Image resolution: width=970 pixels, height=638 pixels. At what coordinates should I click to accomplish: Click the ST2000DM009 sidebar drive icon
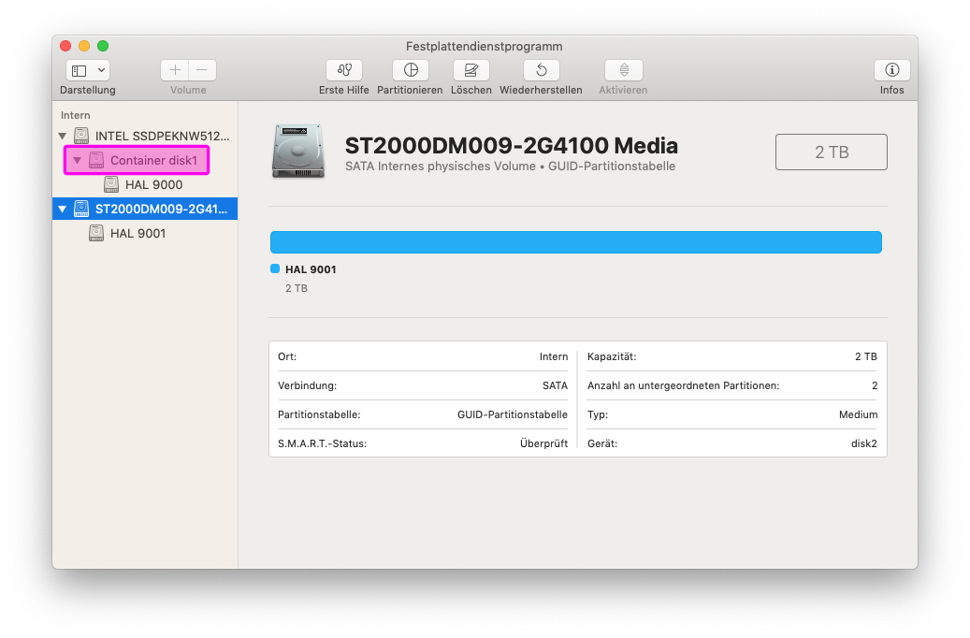point(81,210)
